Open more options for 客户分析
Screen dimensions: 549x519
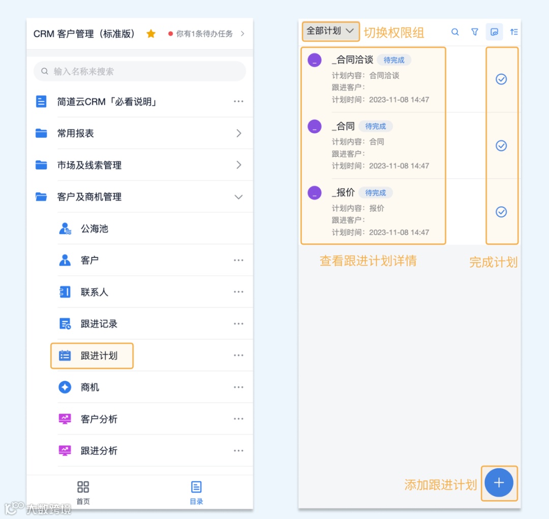click(238, 419)
